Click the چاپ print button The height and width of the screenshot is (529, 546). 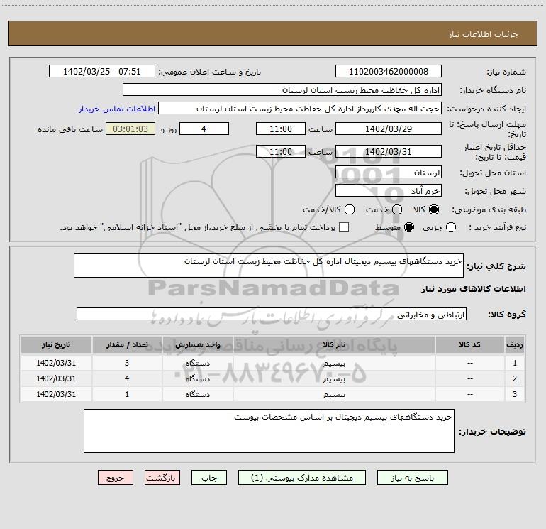209,477
